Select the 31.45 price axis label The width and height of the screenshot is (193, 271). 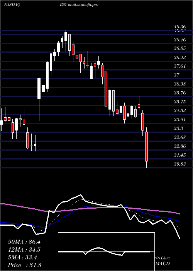pos(180,155)
